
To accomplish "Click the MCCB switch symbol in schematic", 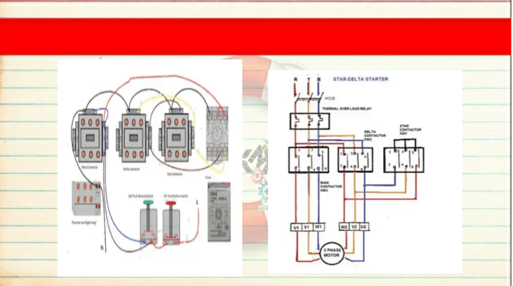I will click(x=308, y=97).
